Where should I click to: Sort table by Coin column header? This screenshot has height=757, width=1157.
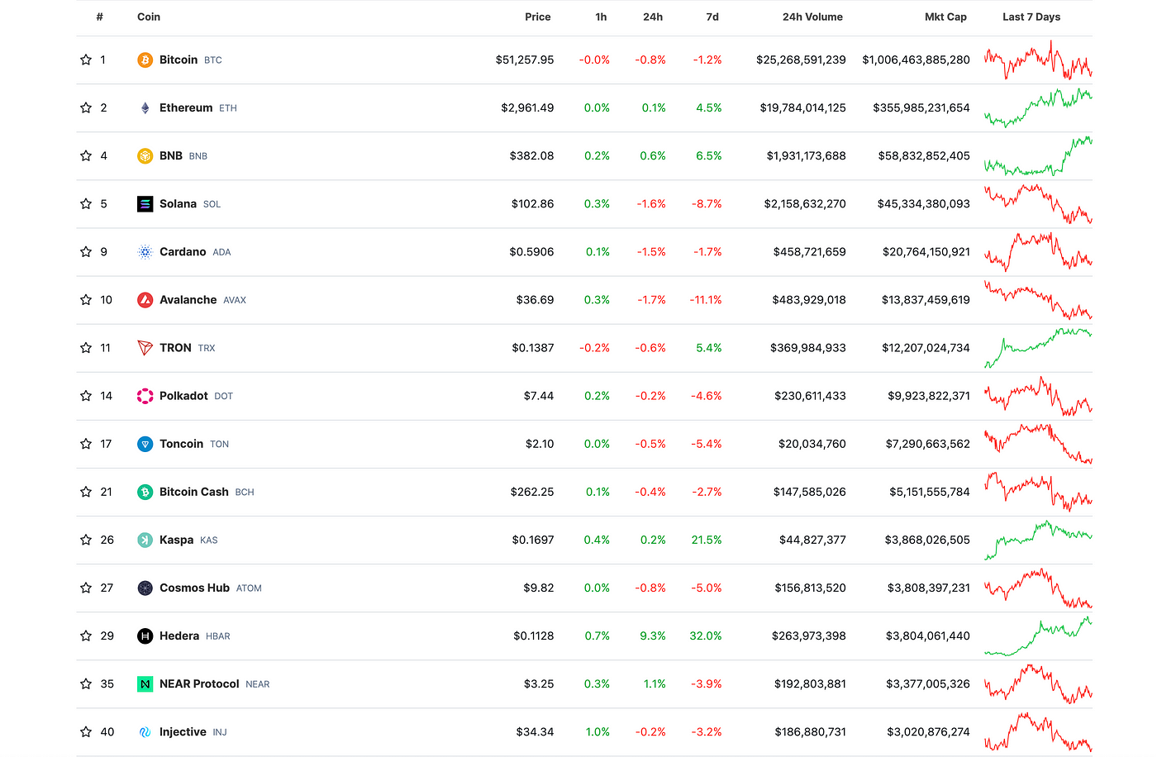149,17
